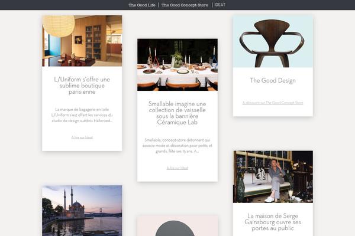355x236 pixels.
Task: Open The Good Life in top bar
Action: click(142, 5)
